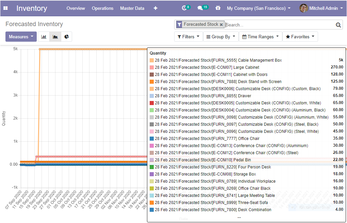Click the Storage Box tooltip row

[246, 174]
